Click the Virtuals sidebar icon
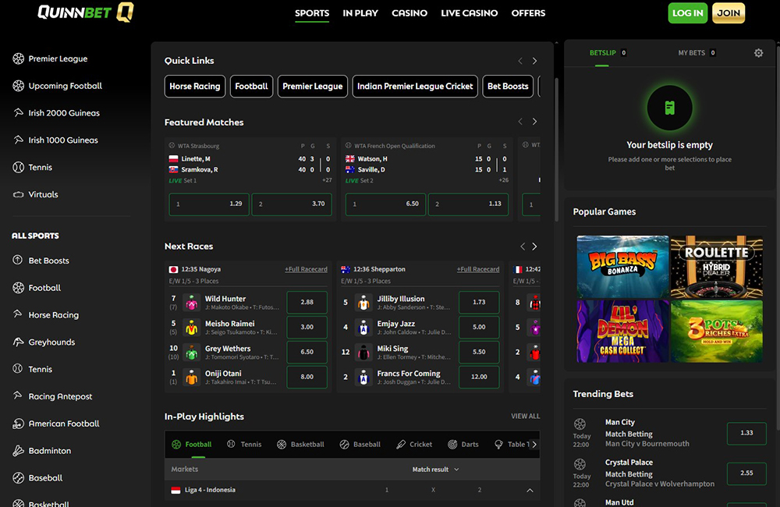 pyautogui.click(x=19, y=194)
